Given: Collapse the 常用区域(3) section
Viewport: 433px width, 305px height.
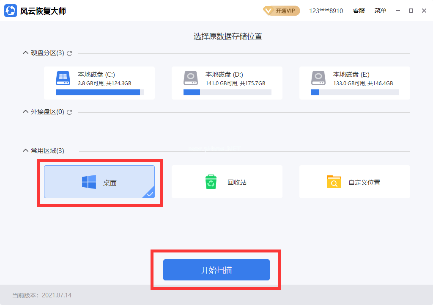Looking at the screenshot, I should pyautogui.click(x=25, y=150).
